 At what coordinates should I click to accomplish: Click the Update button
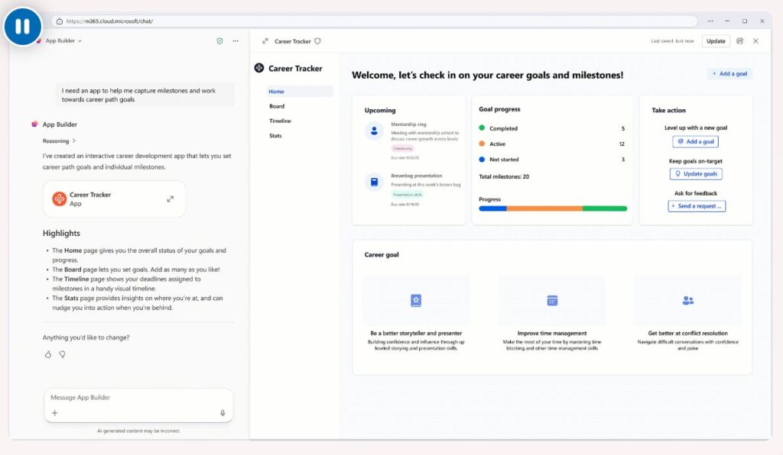pyautogui.click(x=716, y=41)
